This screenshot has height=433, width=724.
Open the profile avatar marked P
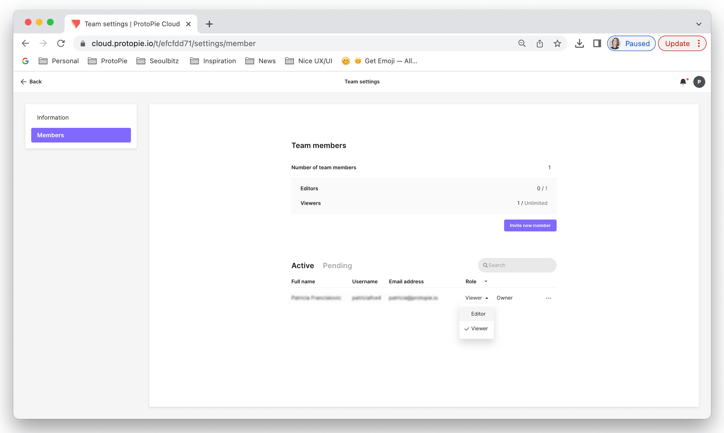(699, 82)
